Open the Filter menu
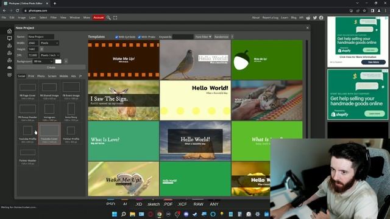This screenshot has height=219, width=390. (54, 18)
